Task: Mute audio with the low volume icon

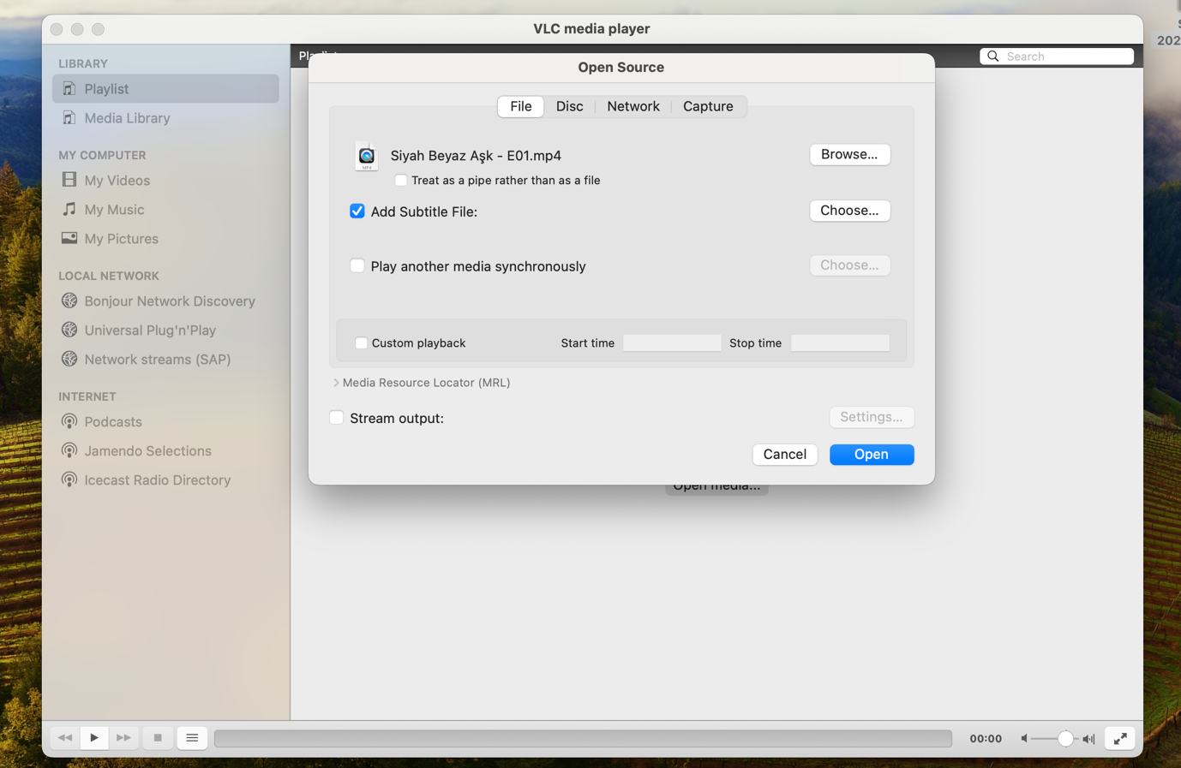Action: (1024, 739)
